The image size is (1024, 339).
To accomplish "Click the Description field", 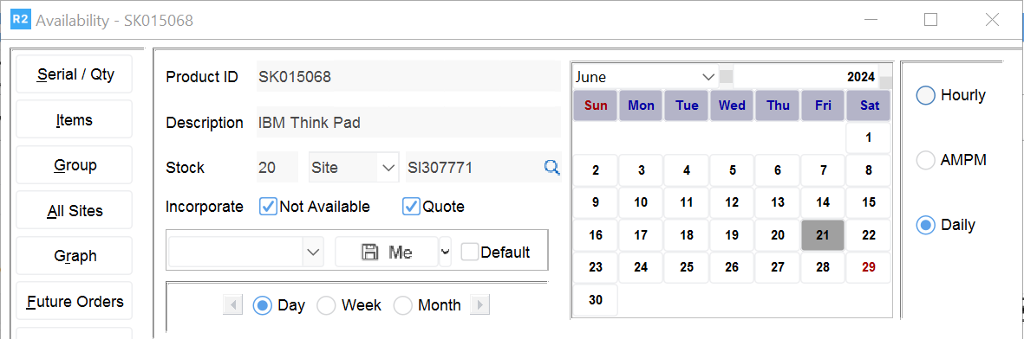I will (408, 123).
